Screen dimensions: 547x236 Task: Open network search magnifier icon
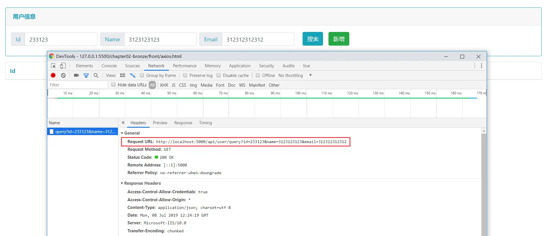pyautogui.click(x=96, y=75)
